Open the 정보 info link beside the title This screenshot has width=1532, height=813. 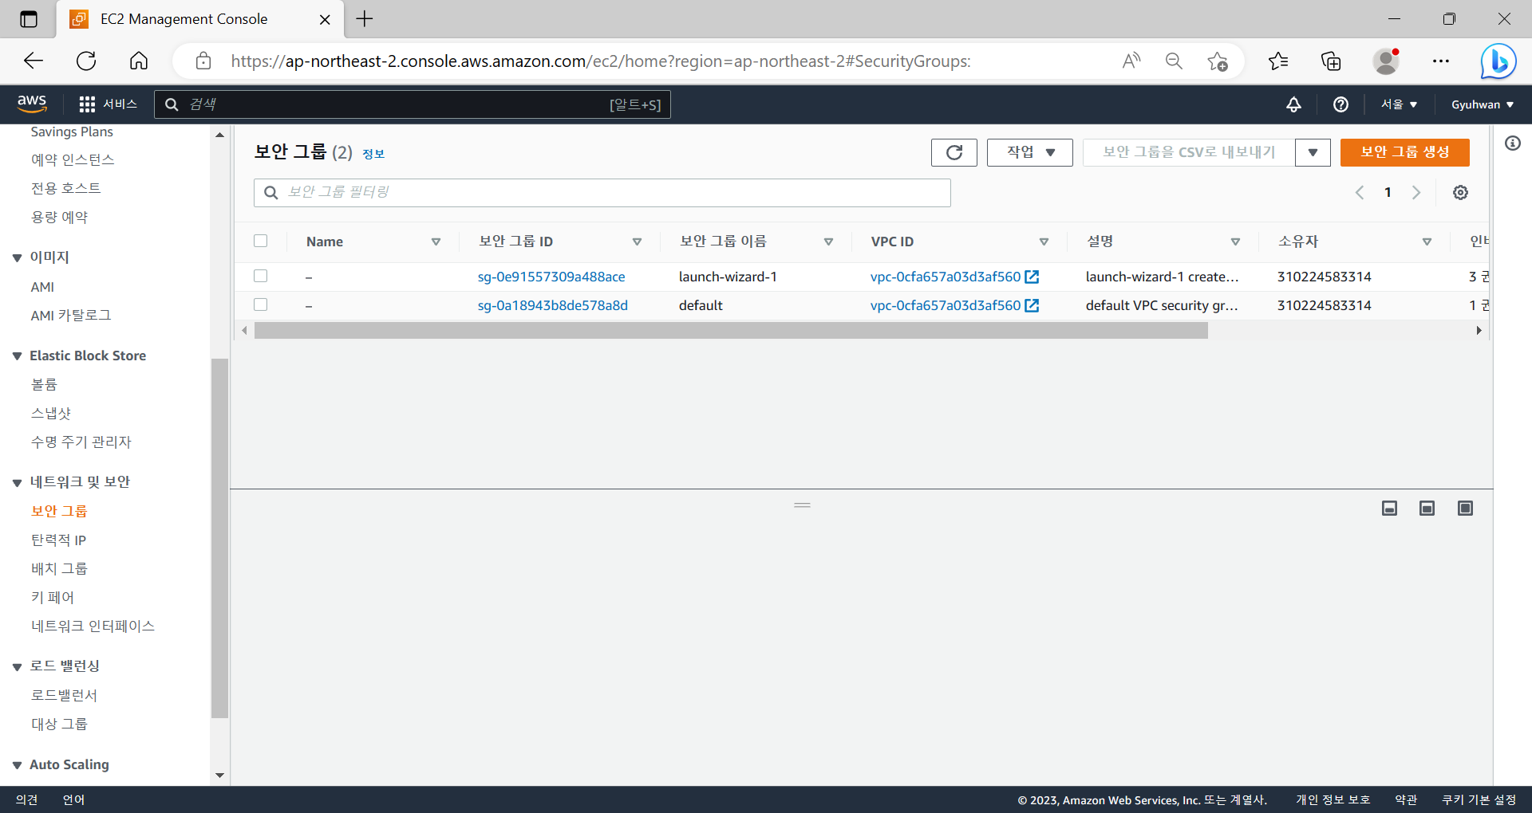373,154
